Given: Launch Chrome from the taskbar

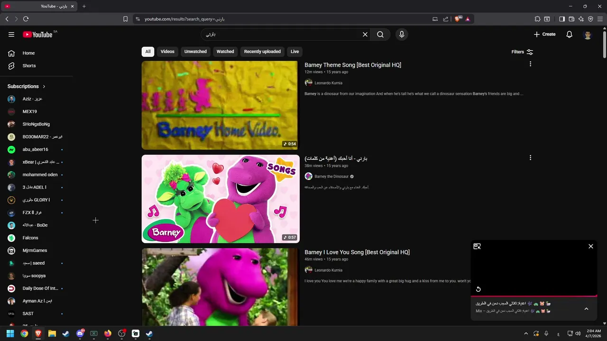Looking at the screenshot, I should point(24,333).
